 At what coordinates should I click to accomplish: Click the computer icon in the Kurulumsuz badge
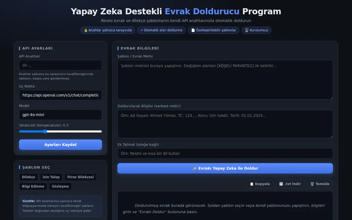pos(247,30)
